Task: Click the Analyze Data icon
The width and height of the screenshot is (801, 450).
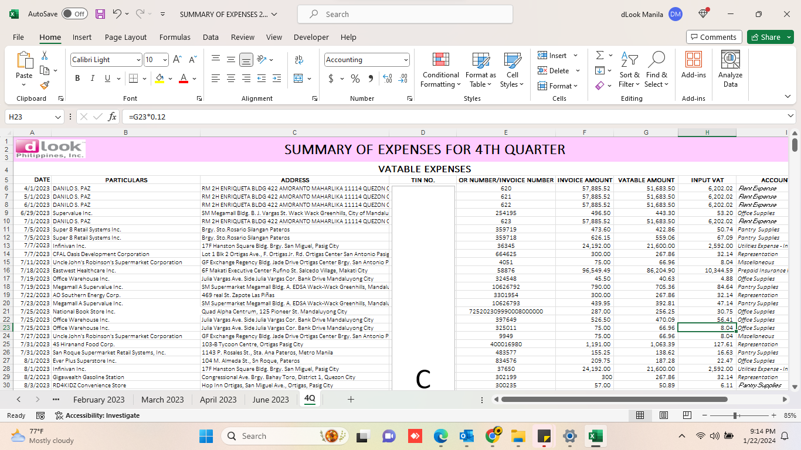Action: click(730, 70)
